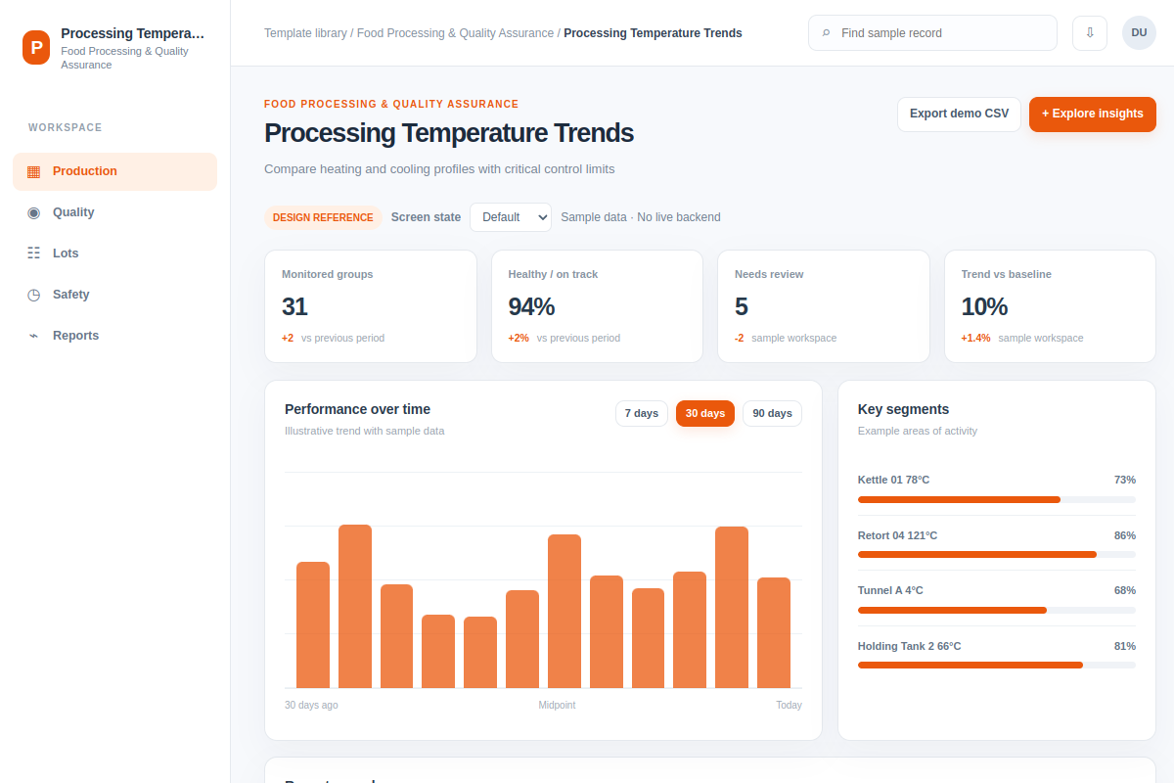The image size is (1174, 783).
Task: Click the Holding Tank 2 66°C label
Action: [909, 646]
